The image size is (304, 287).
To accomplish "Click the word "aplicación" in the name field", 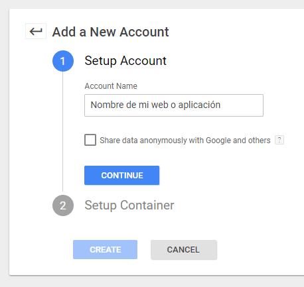I will (x=199, y=105).
